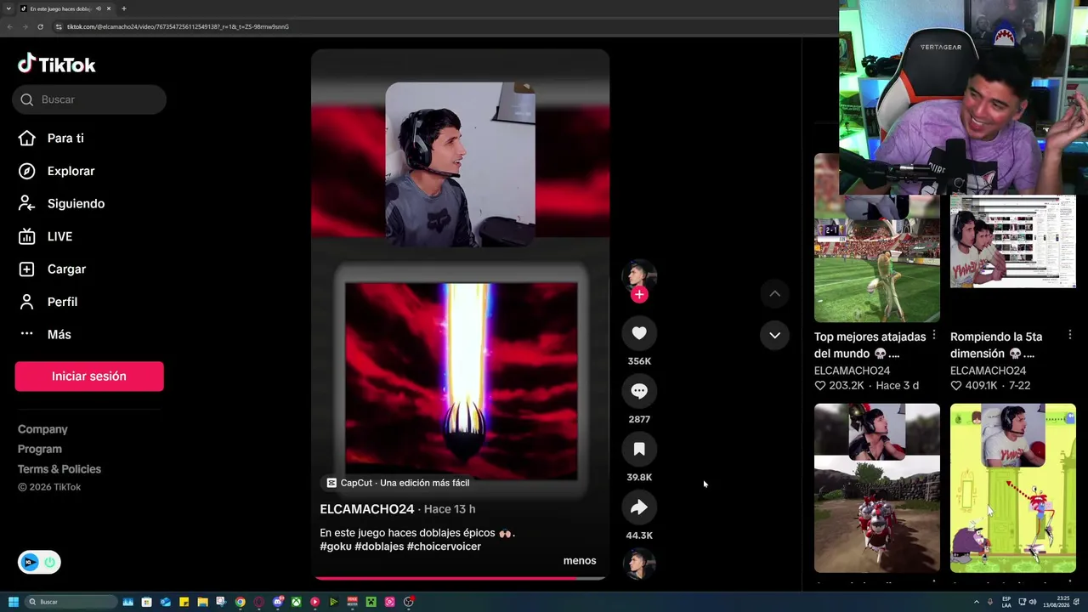Open the CapCut editing link

click(398, 483)
